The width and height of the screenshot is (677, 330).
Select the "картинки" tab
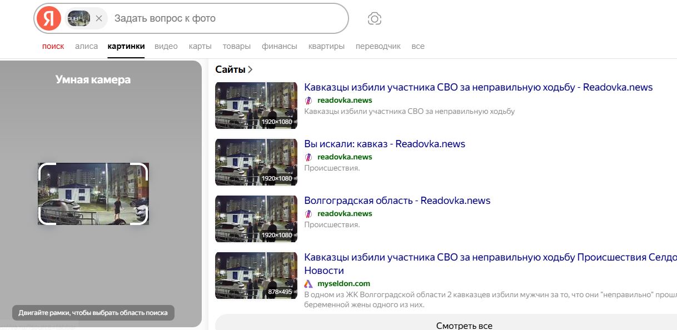126,46
